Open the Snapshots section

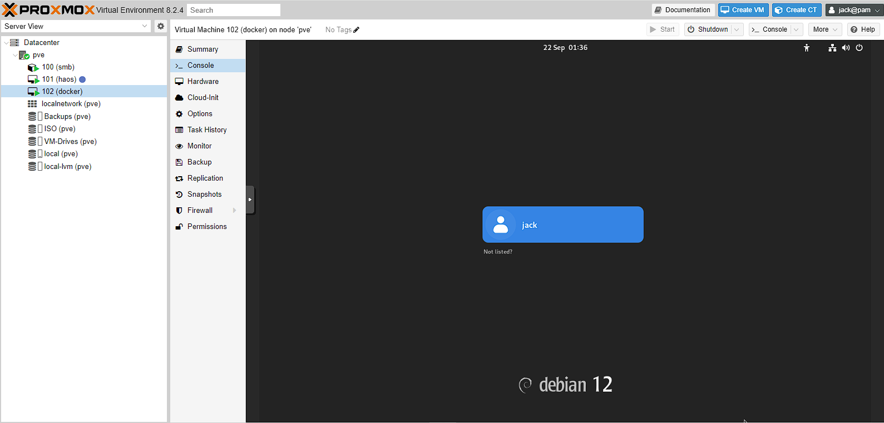coord(208,195)
